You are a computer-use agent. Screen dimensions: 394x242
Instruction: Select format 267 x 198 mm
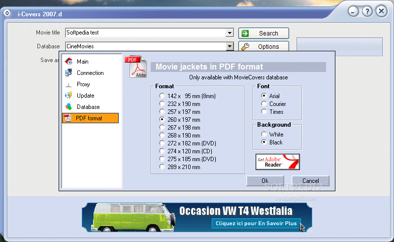click(180, 128)
